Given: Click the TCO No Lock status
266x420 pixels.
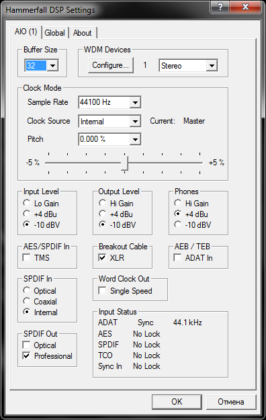Looking at the screenshot, I should pos(146,355).
